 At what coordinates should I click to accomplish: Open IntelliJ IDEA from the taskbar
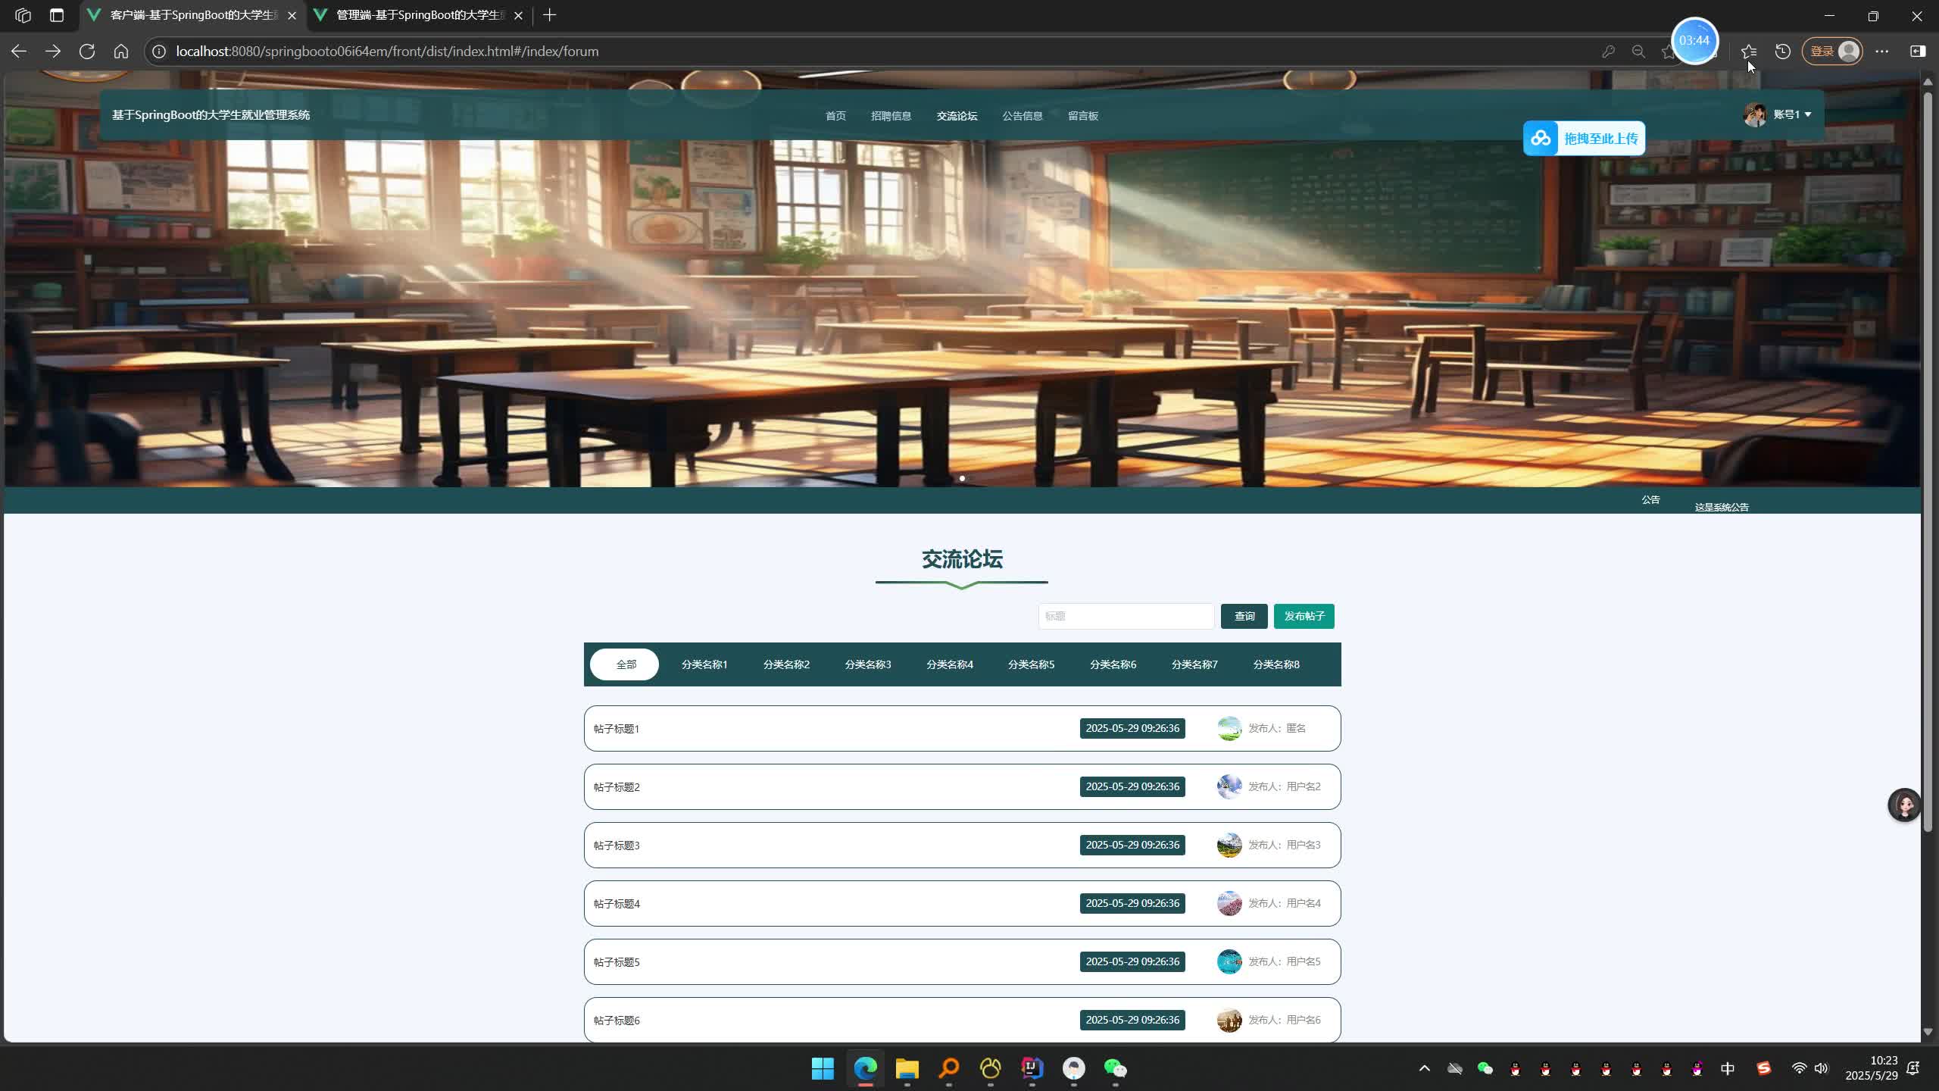1032,1069
